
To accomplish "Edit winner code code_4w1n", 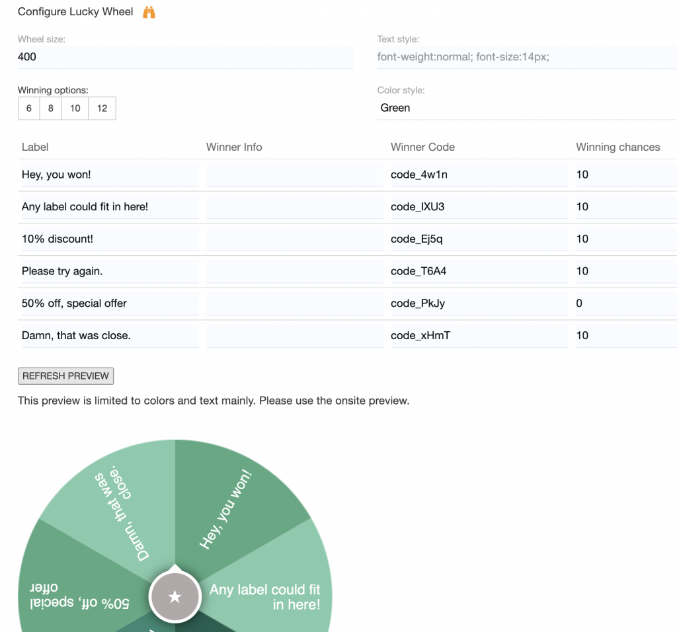I will click(x=479, y=175).
